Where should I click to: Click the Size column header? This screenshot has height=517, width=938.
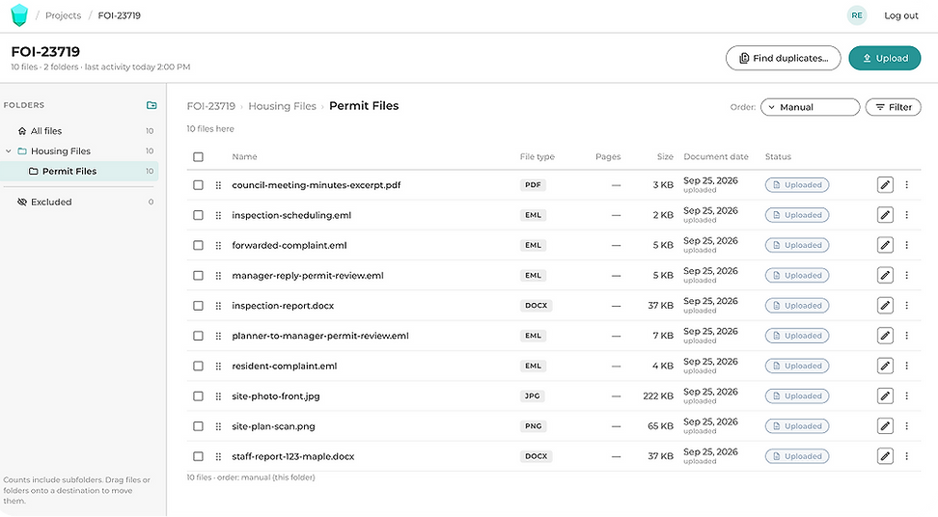(665, 156)
